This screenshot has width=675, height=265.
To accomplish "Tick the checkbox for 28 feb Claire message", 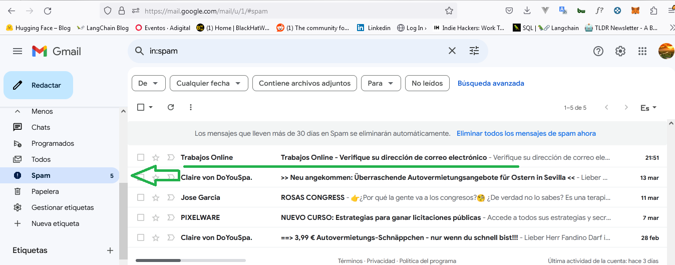I will pyautogui.click(x=141, y=237).
